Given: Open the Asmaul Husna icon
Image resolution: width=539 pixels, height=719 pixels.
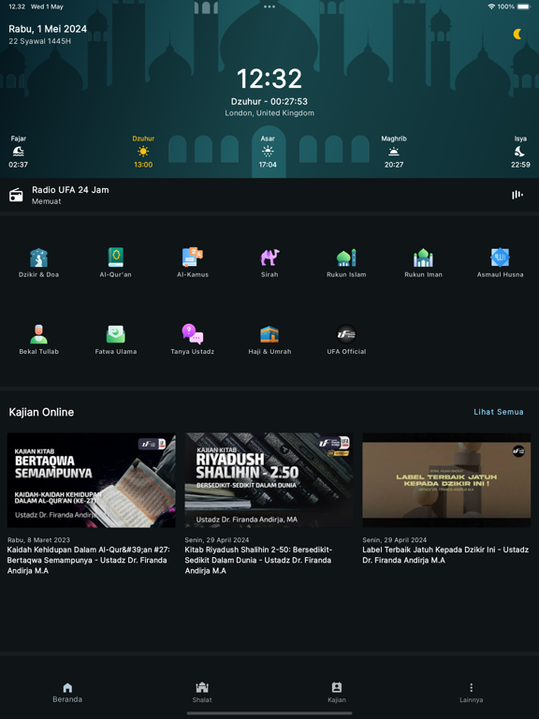Looking at the screenshot, I should click(x=500, y=257).
